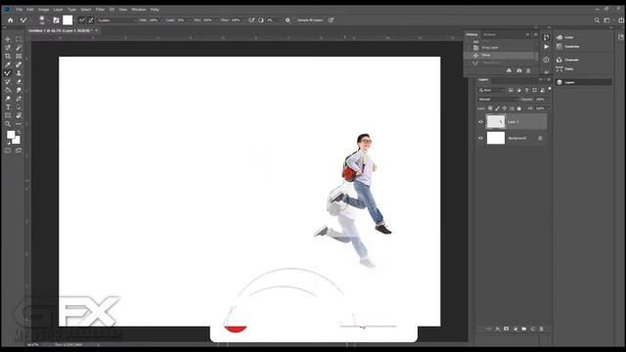Open the layer filter Kind dropdown
Screen dimensions: 626x352
[x=492, y=90]
